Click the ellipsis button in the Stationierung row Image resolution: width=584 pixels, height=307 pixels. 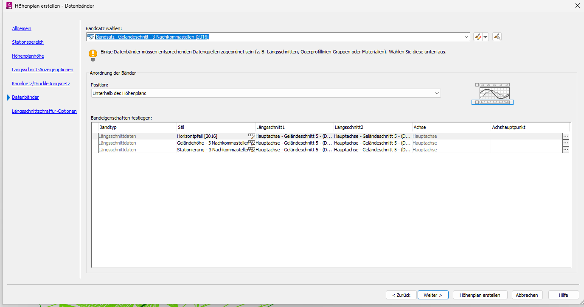(x=565, y=150)
